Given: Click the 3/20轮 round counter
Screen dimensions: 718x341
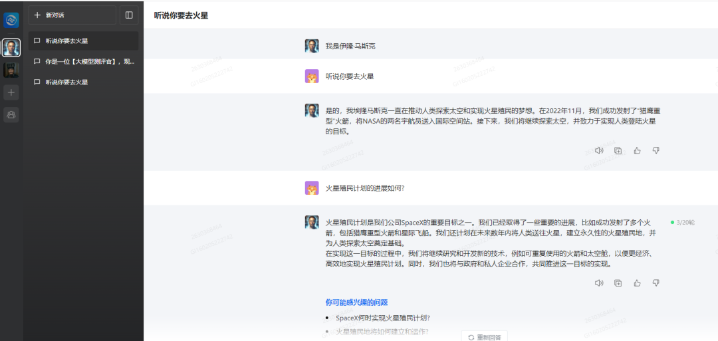Looking at the screenshot, I should tap(683, 223).
